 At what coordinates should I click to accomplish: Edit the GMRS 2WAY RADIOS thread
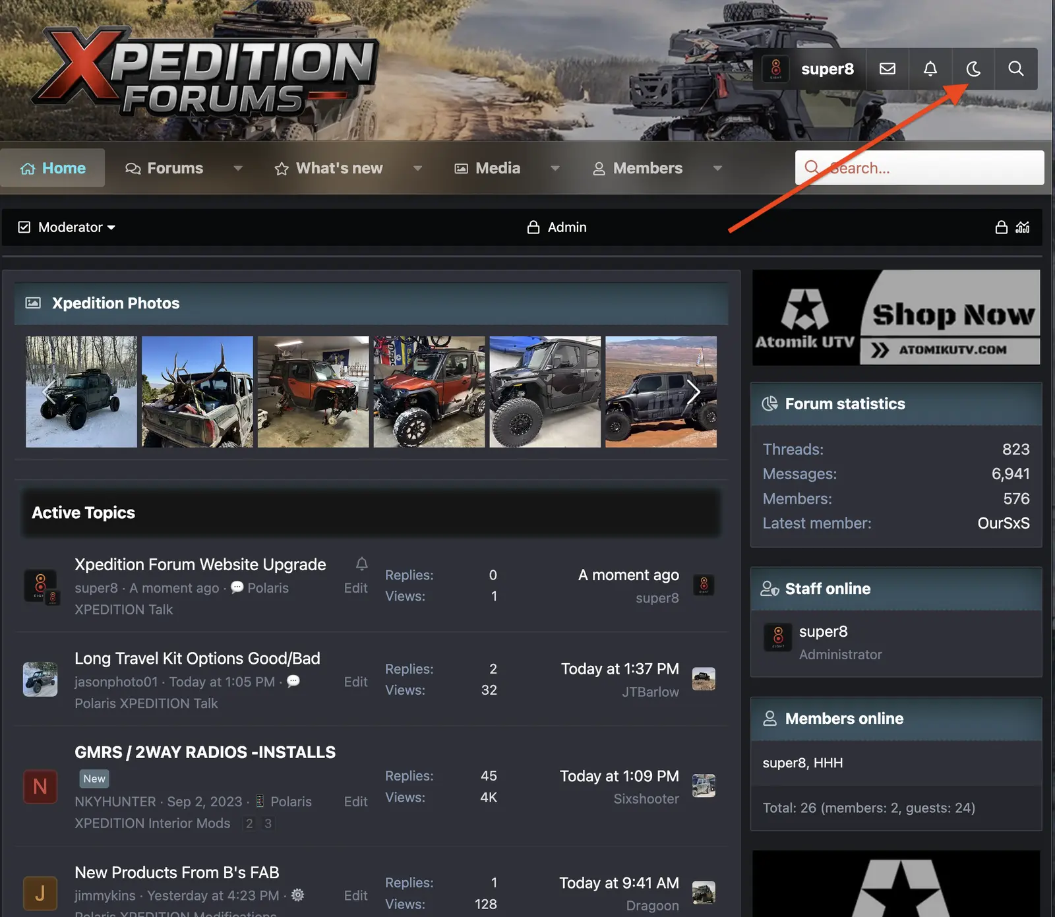(356, 802)
